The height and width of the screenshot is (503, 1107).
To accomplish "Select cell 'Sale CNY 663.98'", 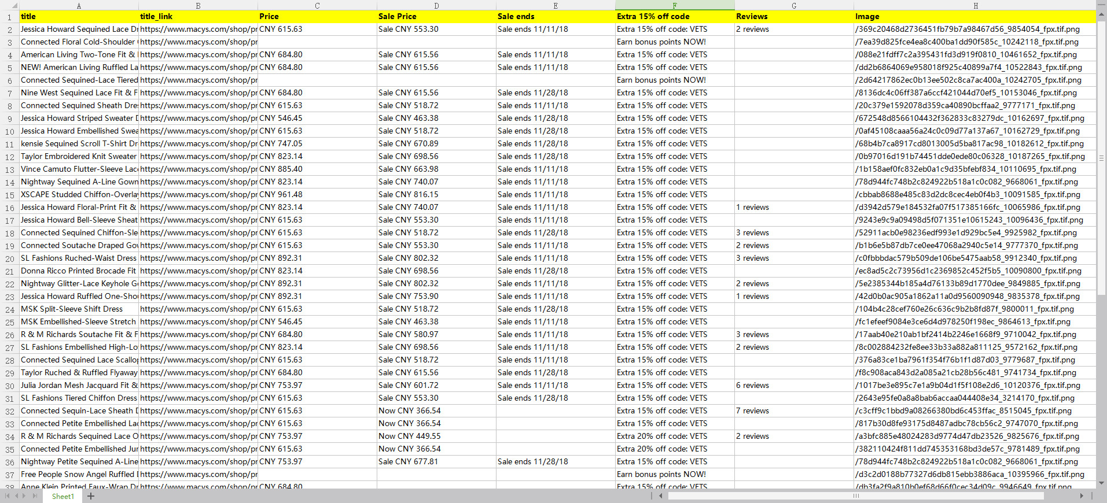I will pyautogui.click(x=436, y=169).
